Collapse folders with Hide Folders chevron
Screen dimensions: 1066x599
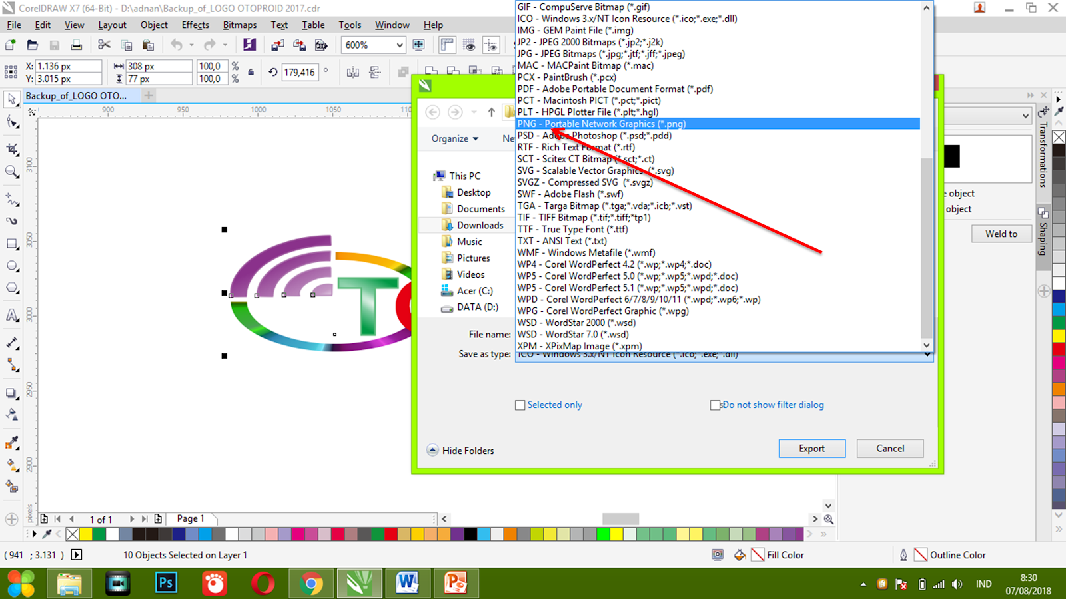pos(432,450)
